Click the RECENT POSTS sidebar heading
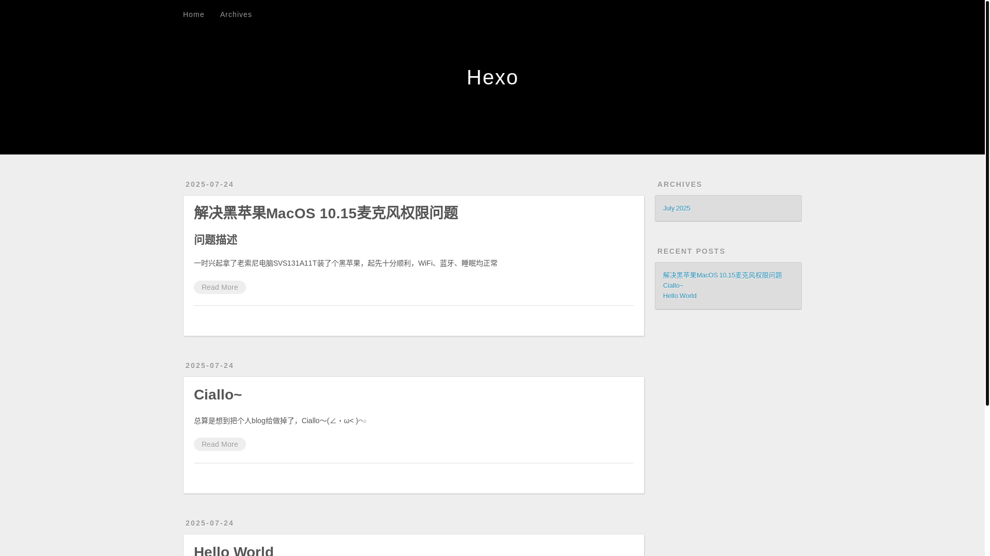This screenshot has width=990, height=556. coord(691,251)
